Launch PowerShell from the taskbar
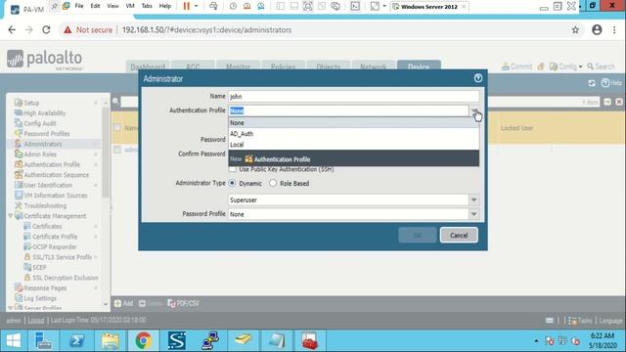The height and width of the screenshot is (352, 626). point(76,341)
